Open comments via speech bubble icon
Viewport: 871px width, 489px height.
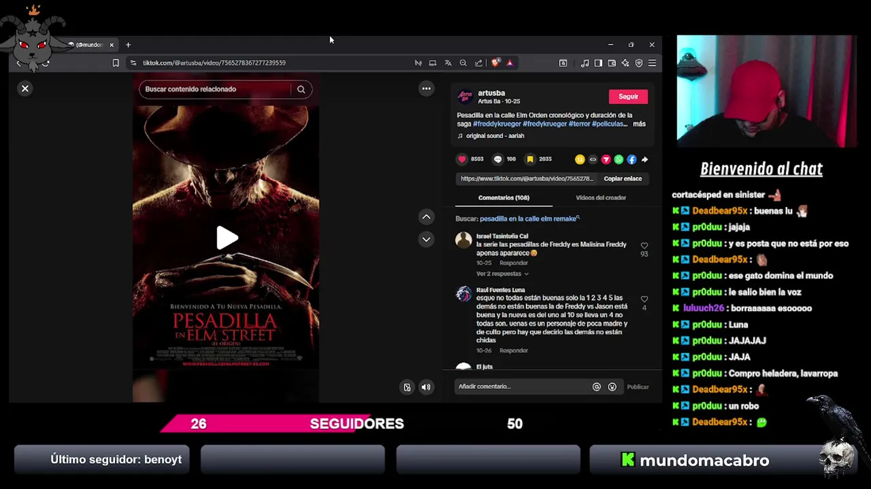[497, 159]
